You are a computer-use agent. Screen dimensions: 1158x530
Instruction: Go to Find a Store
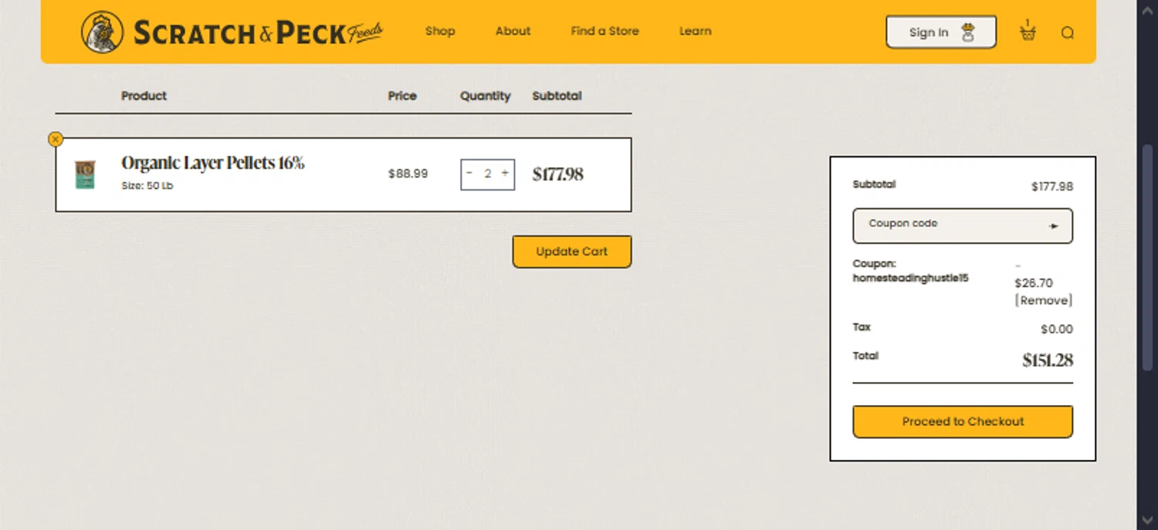pos(604,31)
